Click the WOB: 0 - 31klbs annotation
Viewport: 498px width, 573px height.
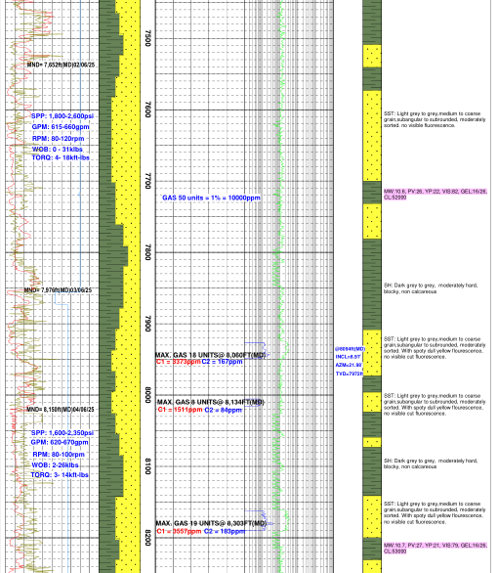58,149
